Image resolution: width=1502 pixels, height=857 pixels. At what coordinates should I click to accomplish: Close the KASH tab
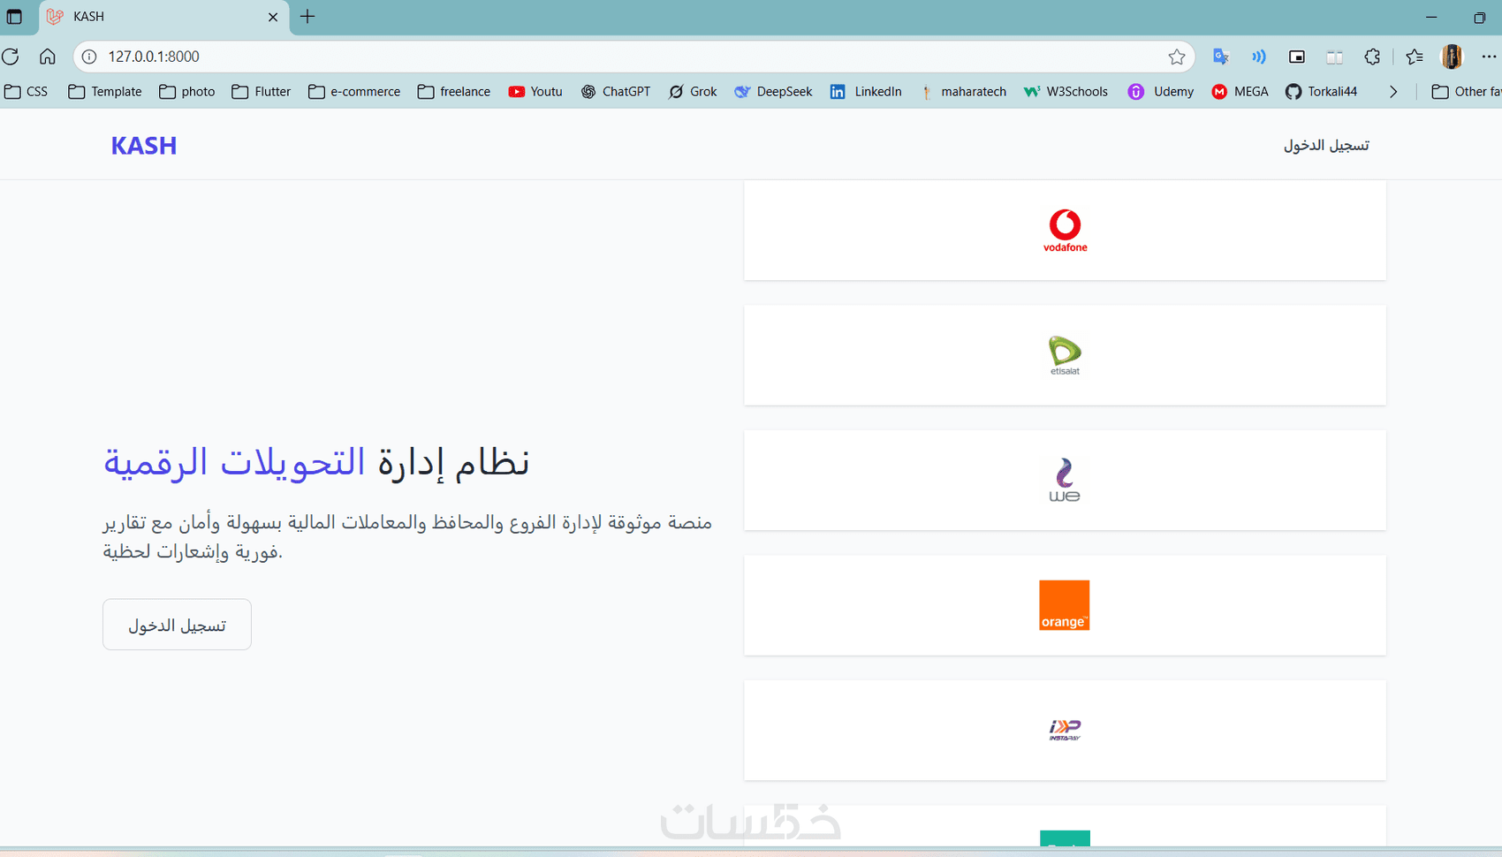tap(273, 17)
